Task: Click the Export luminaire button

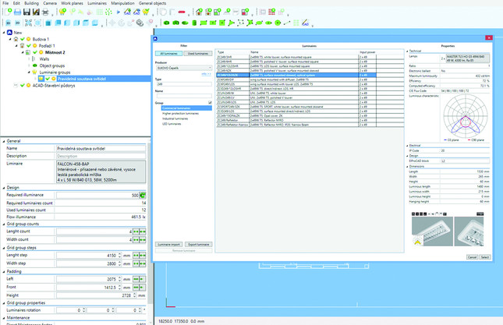Action: (x=199, y=244)
